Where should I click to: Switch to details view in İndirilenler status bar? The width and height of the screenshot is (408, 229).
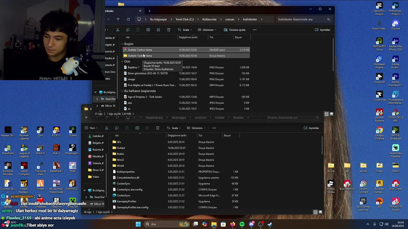(327, 114)
